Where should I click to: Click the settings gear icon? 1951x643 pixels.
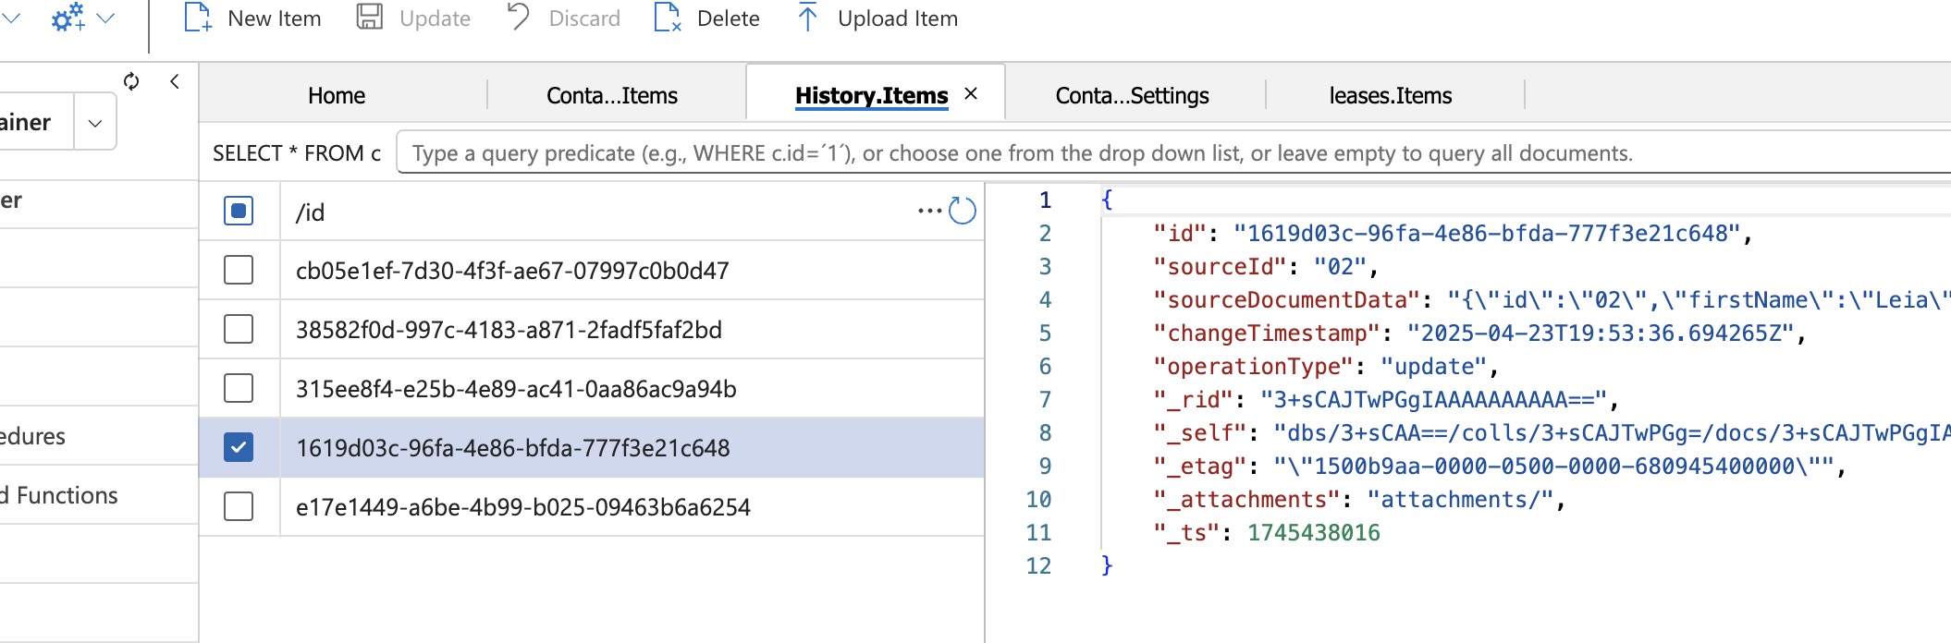[x=67, y=18]
